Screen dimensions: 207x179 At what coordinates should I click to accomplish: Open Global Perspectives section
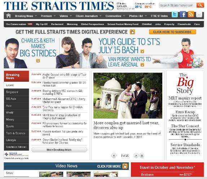click(x=92, y=24)
